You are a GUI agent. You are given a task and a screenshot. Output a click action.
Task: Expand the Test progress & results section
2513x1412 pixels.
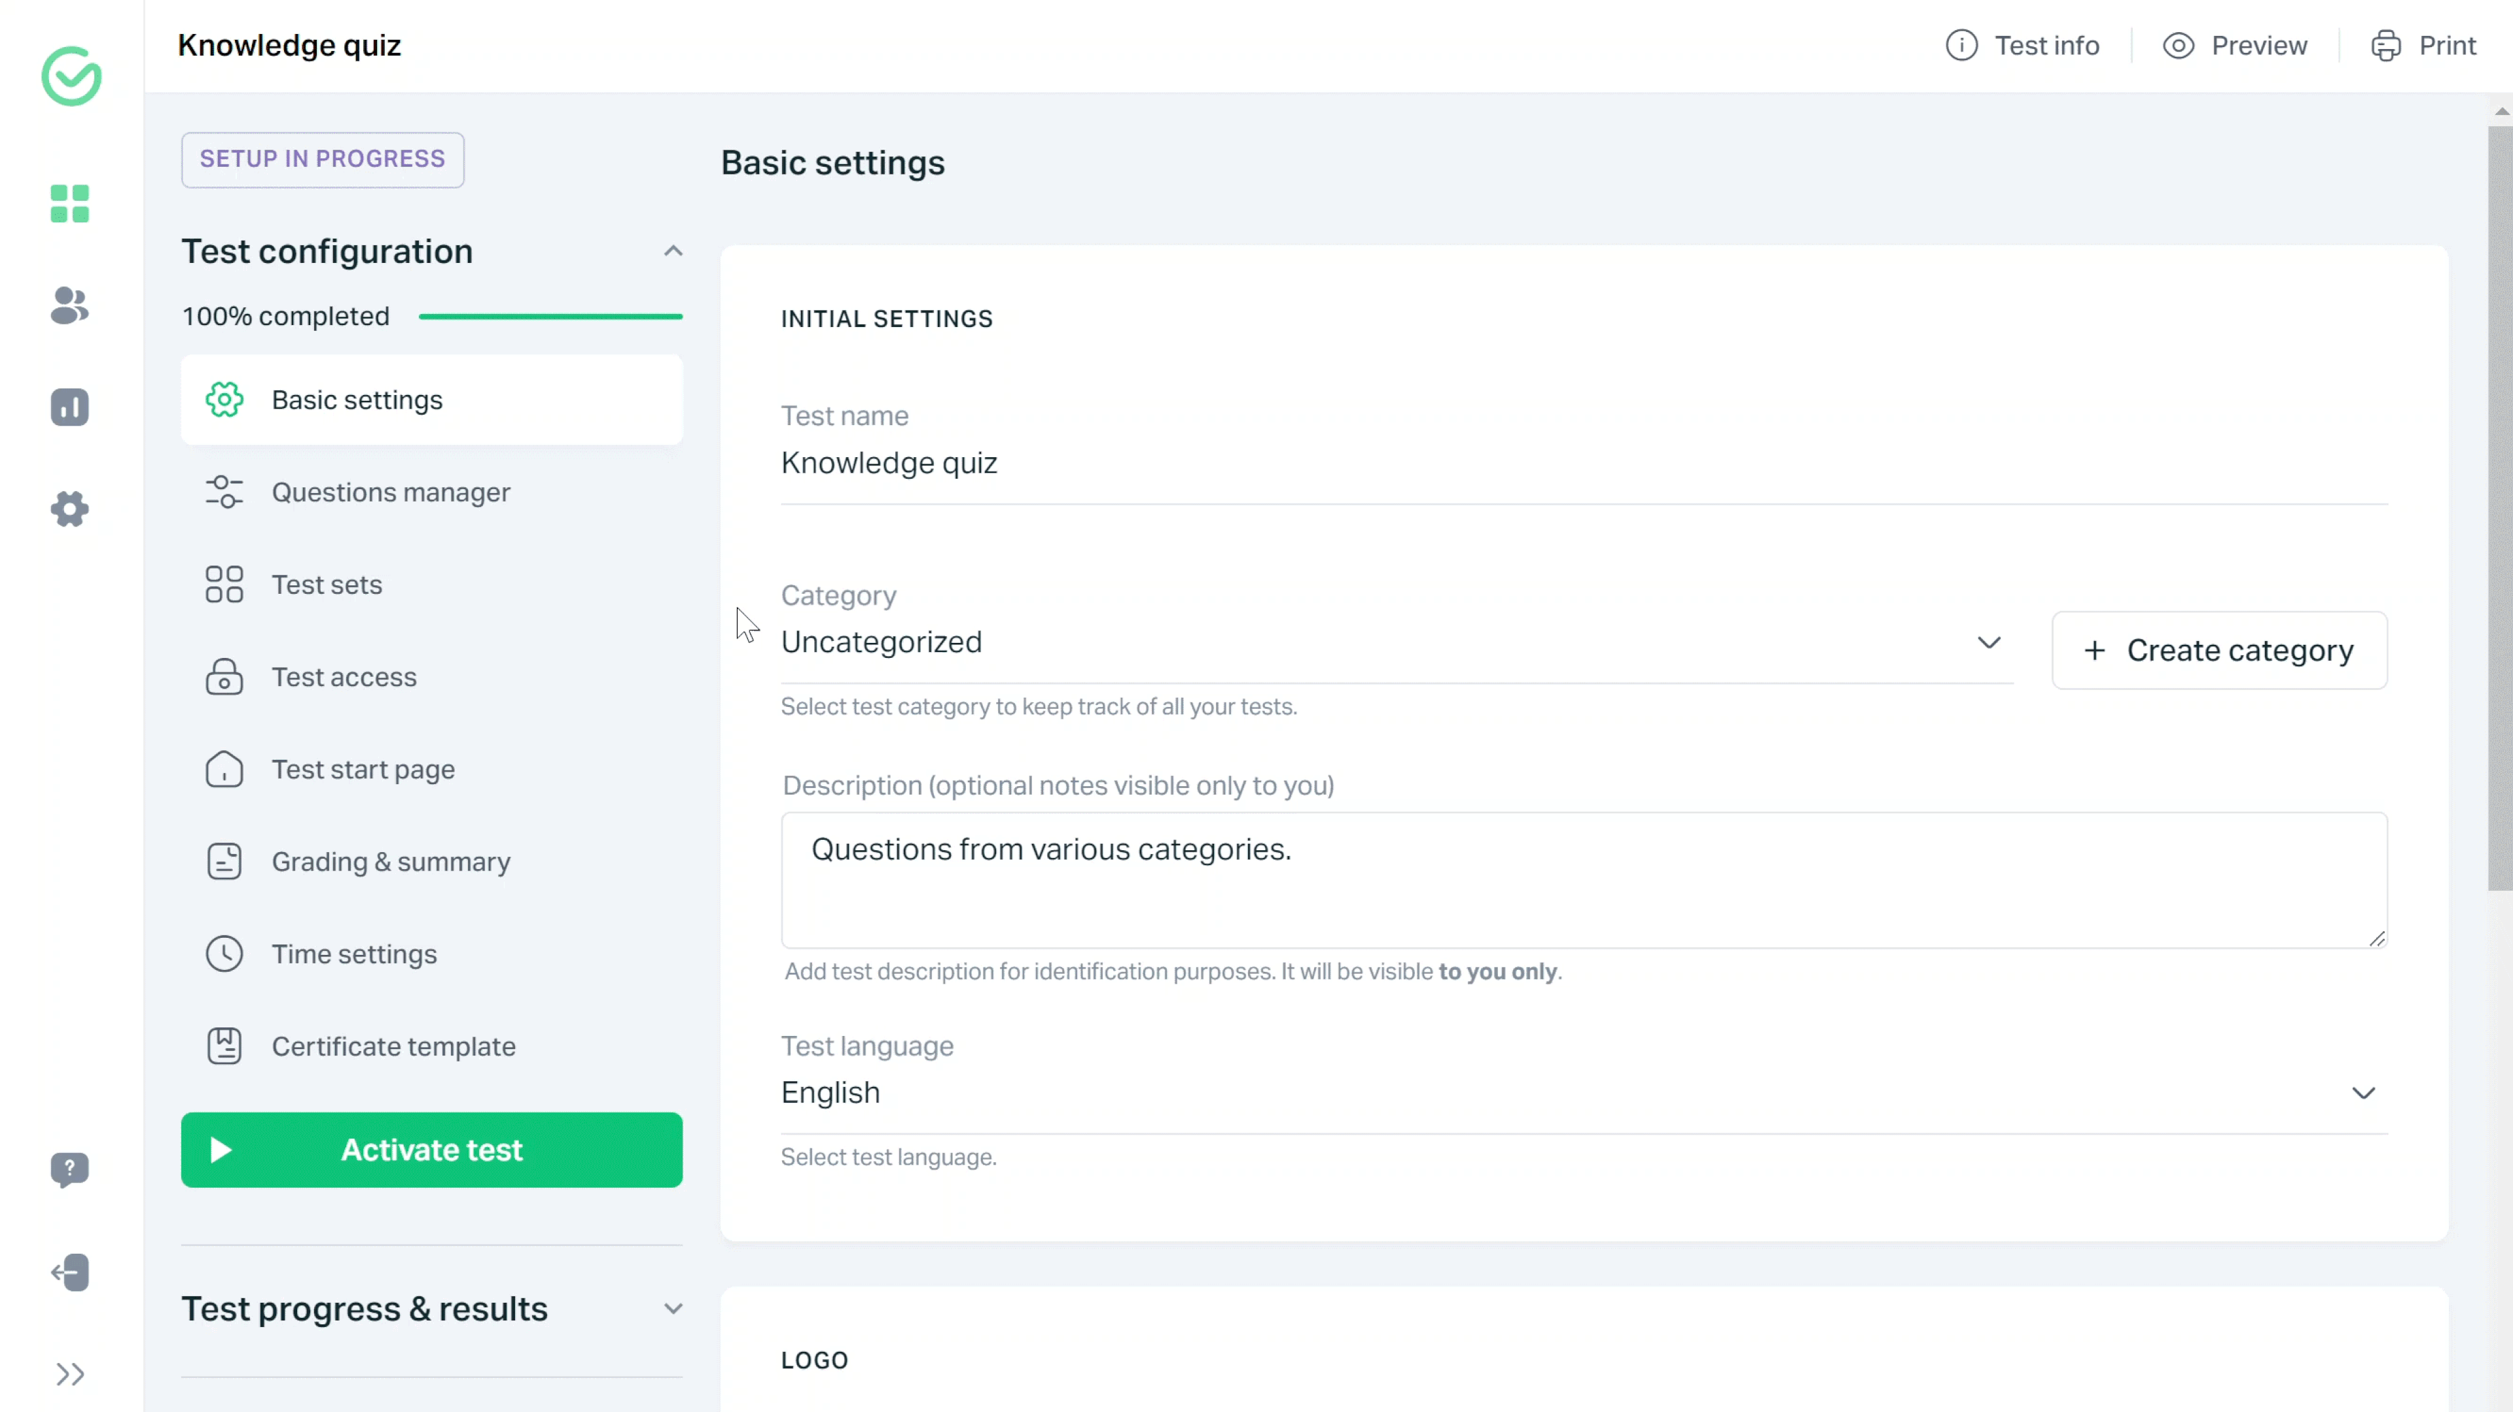coord(673,1309)
